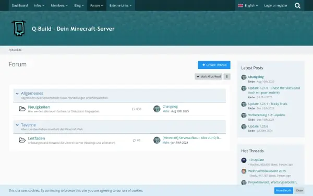Open the Infos dropdown menu
This screenshot has height=196, width=313.
point(39,5)
